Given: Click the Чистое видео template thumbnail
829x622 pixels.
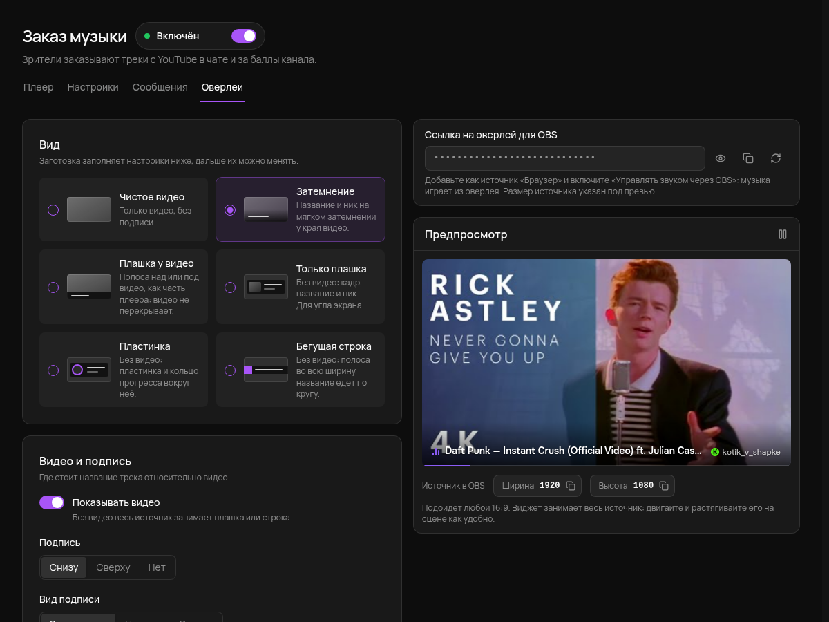Looking at the screenshot, I should point(89,209).
